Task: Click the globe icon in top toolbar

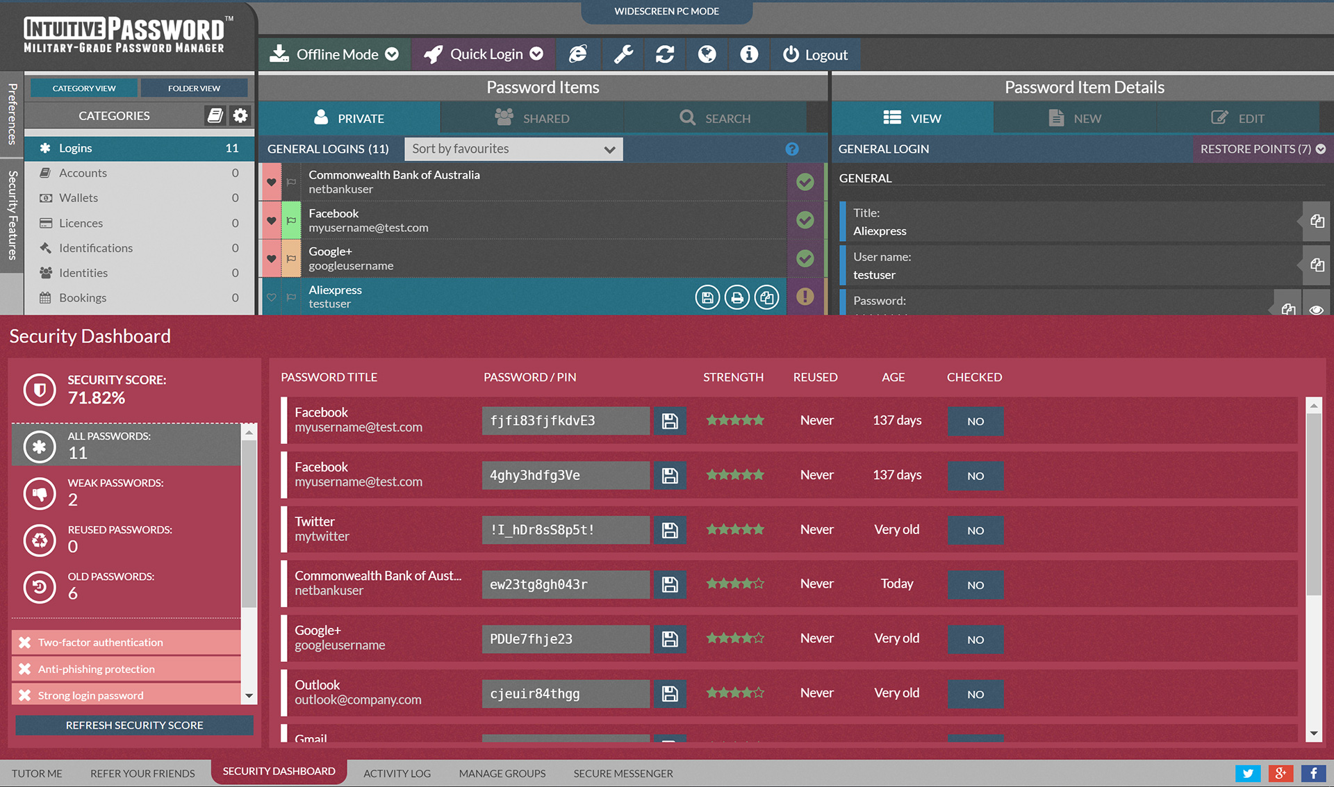Action: tap(707, 54)
